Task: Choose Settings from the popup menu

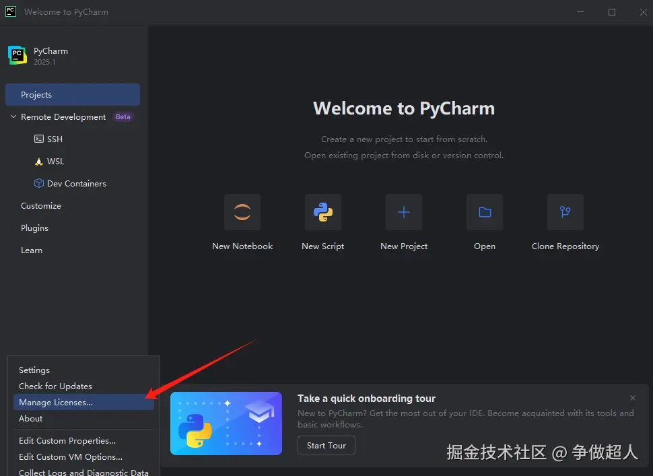Action: [x=83, y=370]
